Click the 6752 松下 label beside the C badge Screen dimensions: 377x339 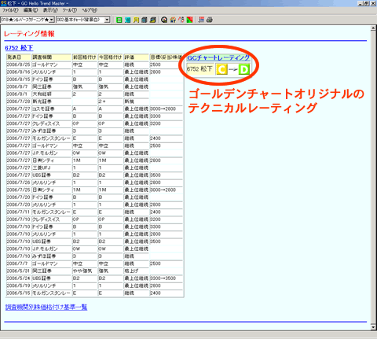199,69
